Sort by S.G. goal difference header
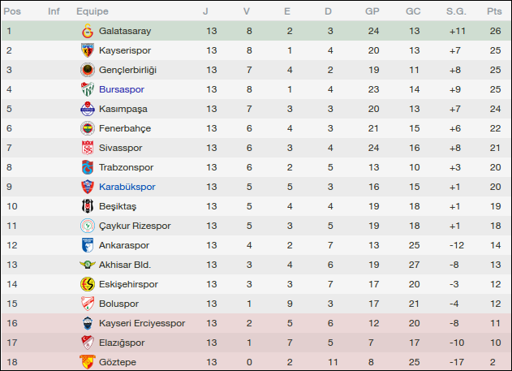The width and height of the screenshot is (512, 371). point(456,11)
